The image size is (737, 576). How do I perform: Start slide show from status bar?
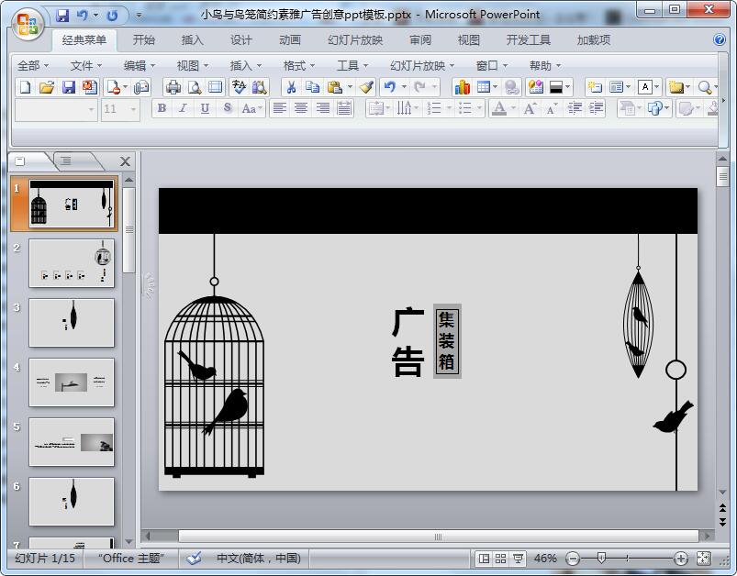click(x=518, y=559)
